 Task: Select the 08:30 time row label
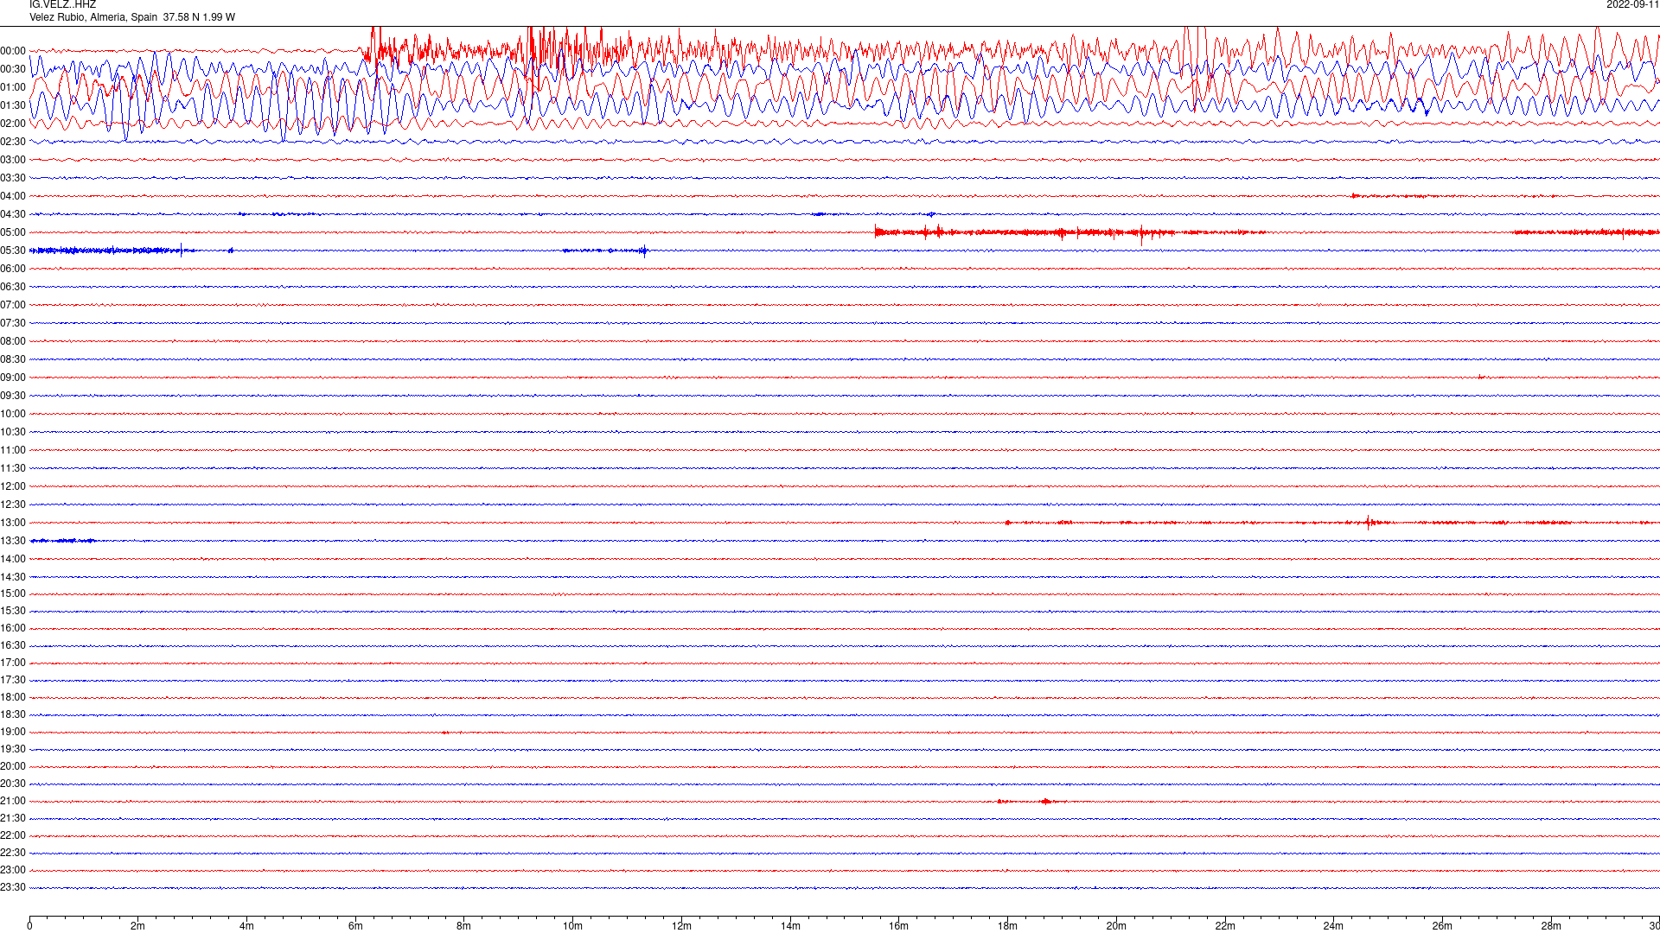pos(13,359)
